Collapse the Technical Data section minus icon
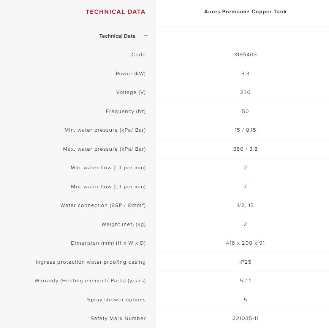Viewport: 329px width, 328px height. [x=146, y=36]
